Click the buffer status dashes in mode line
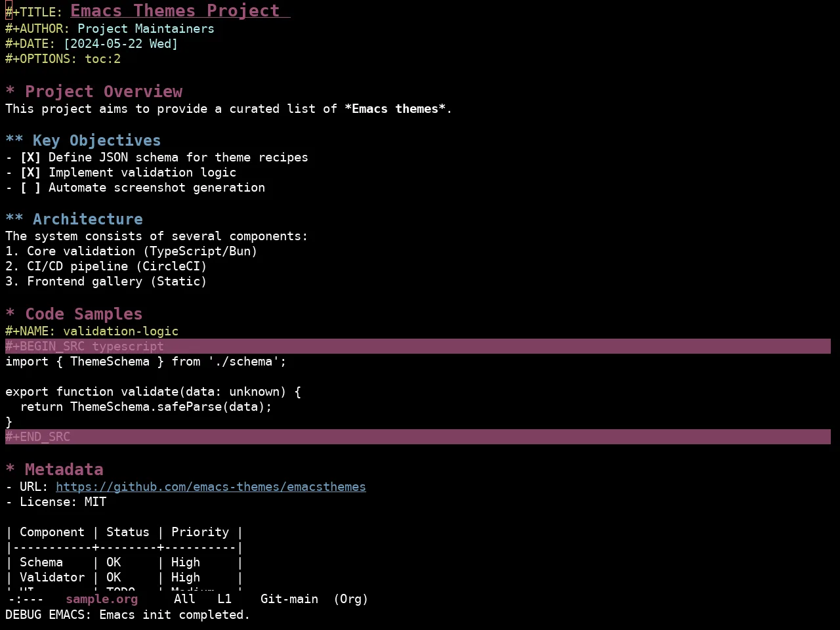 (26, 599)
